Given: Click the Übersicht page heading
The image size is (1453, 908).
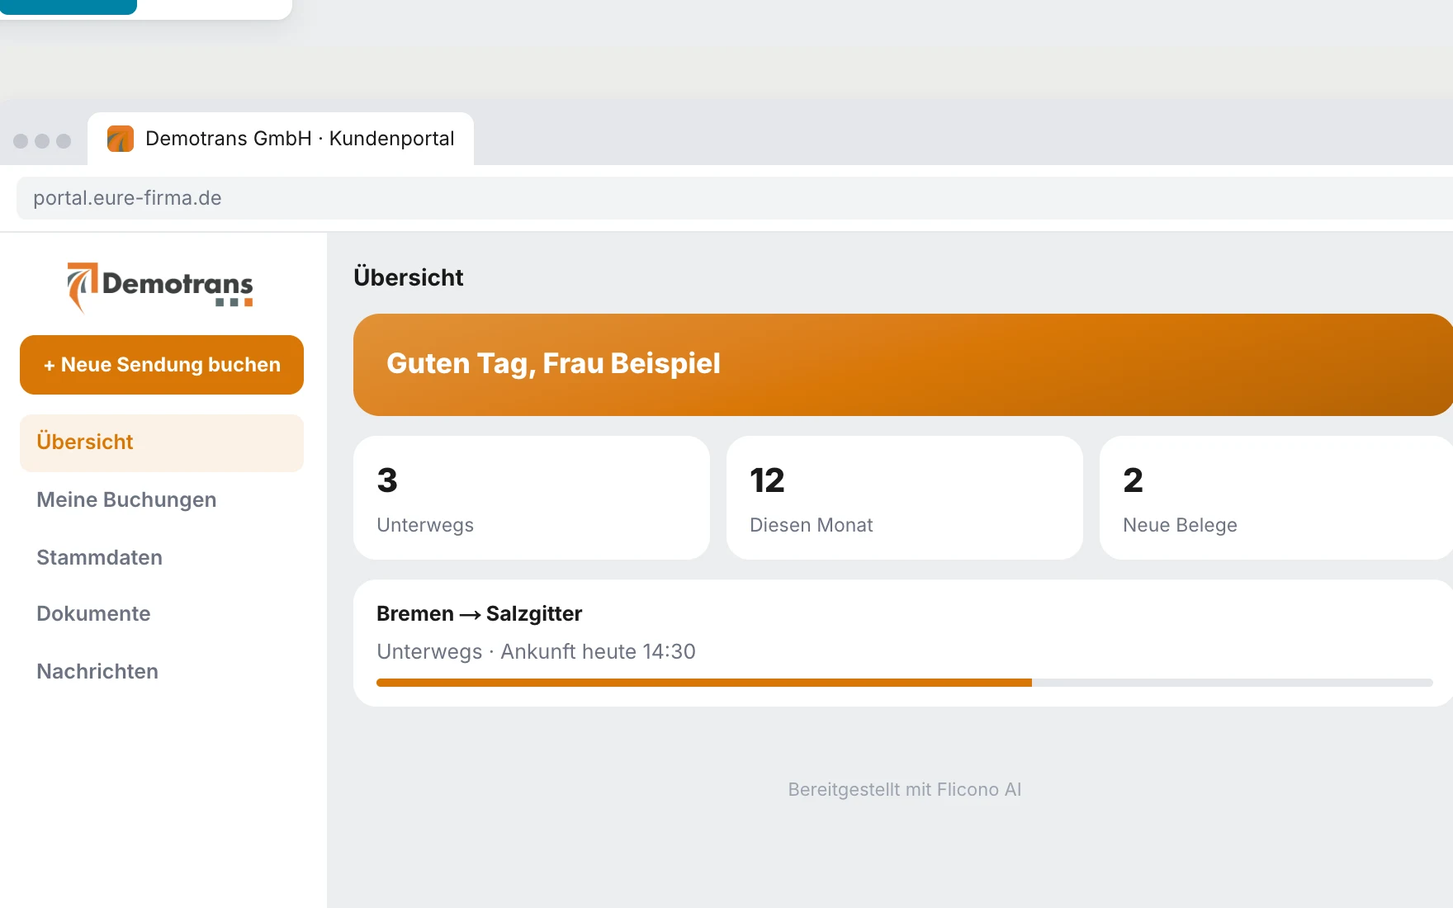Looking at the screenshot, I should (x=409, y=277).
